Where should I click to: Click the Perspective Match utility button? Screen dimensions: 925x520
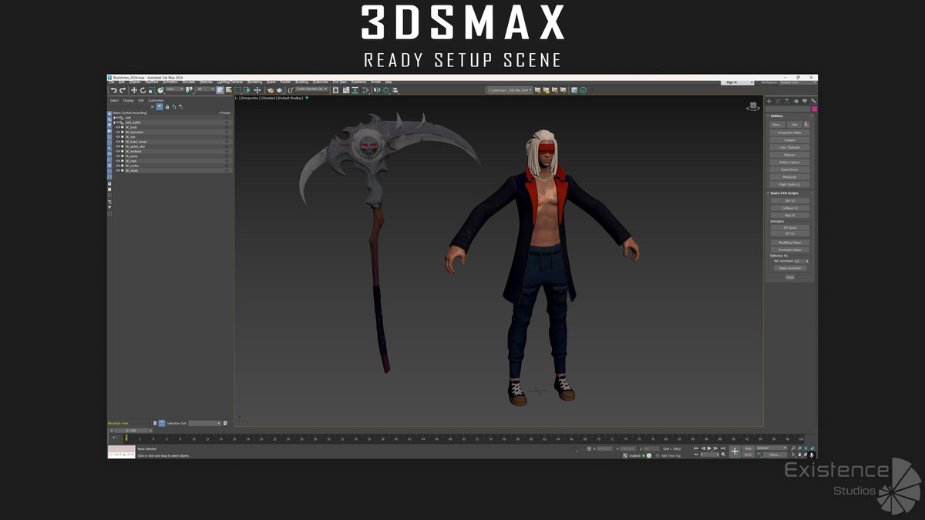(789, 133)
